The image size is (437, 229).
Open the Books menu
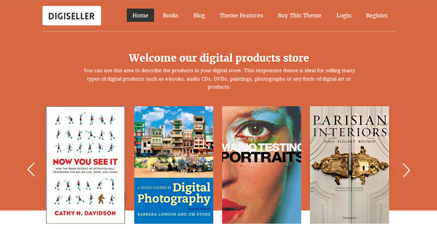171,15
